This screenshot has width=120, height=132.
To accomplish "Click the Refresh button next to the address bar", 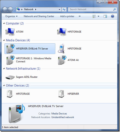I will click(64, 10).
